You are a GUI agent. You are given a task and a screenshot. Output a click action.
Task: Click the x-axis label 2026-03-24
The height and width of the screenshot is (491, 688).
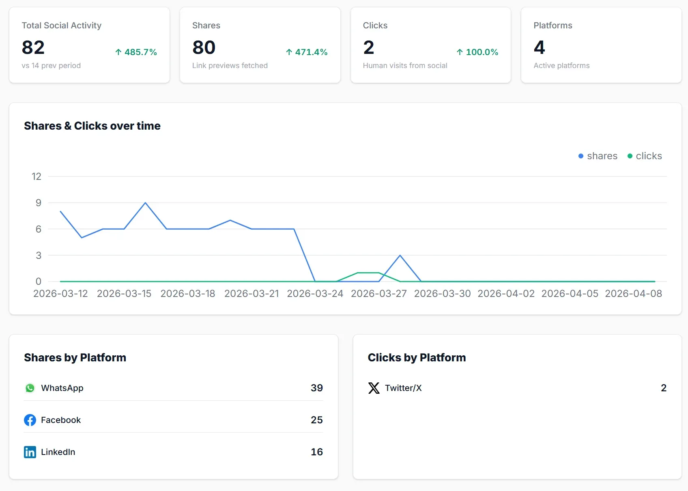[x=315, y=294]
